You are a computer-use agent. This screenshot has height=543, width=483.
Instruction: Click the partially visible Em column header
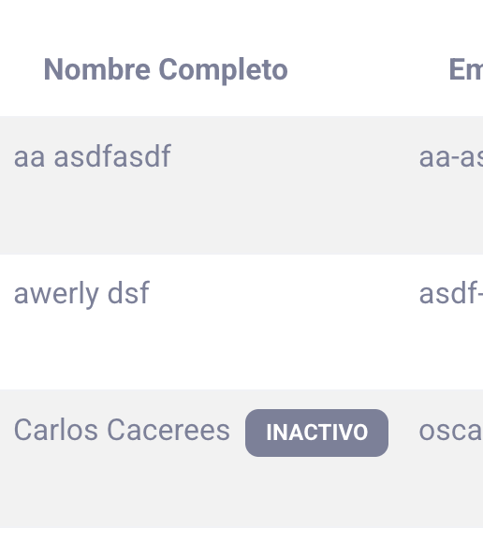(466, 69)
